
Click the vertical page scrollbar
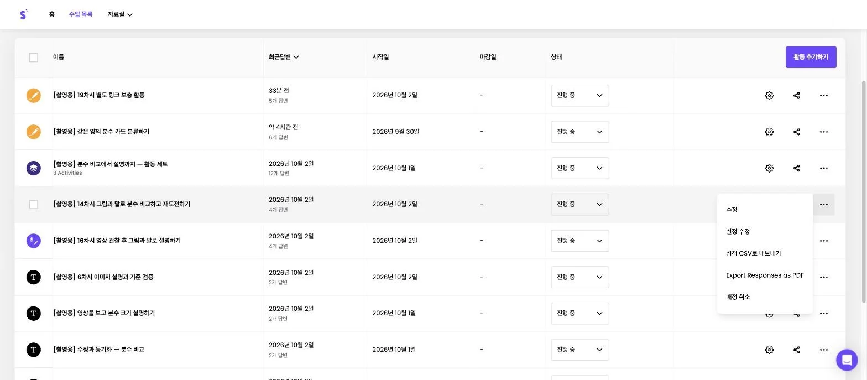(x=864, y=192)
